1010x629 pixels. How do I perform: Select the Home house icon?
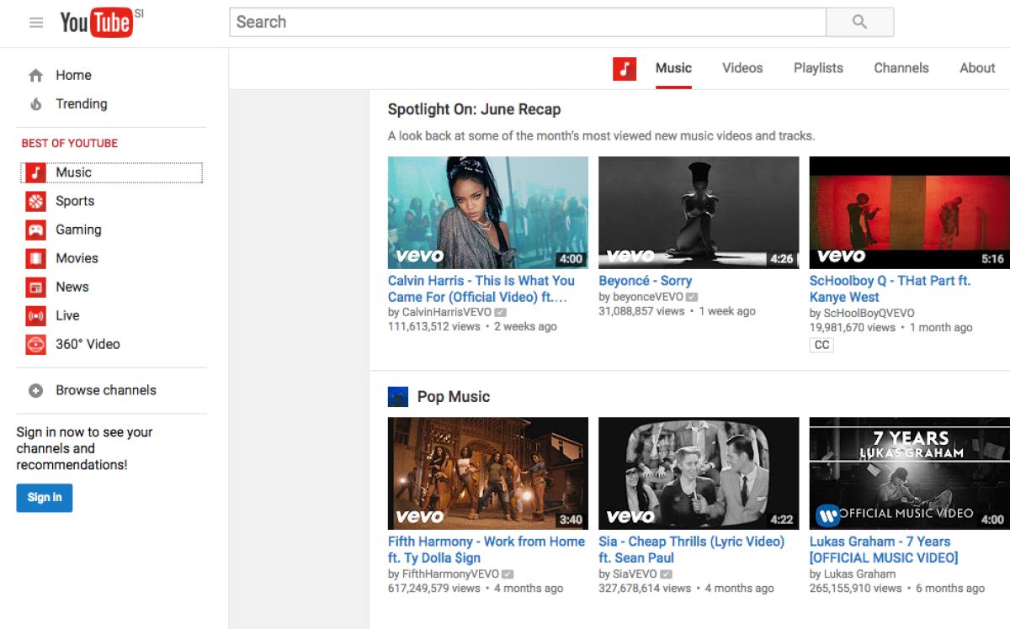pyautogui.click(x=35, y=76)
